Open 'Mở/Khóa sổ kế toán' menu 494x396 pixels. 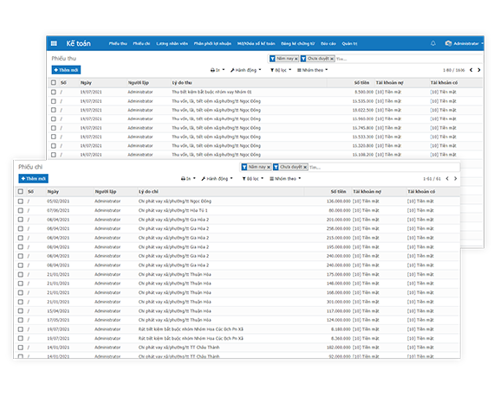coord(256,44)
